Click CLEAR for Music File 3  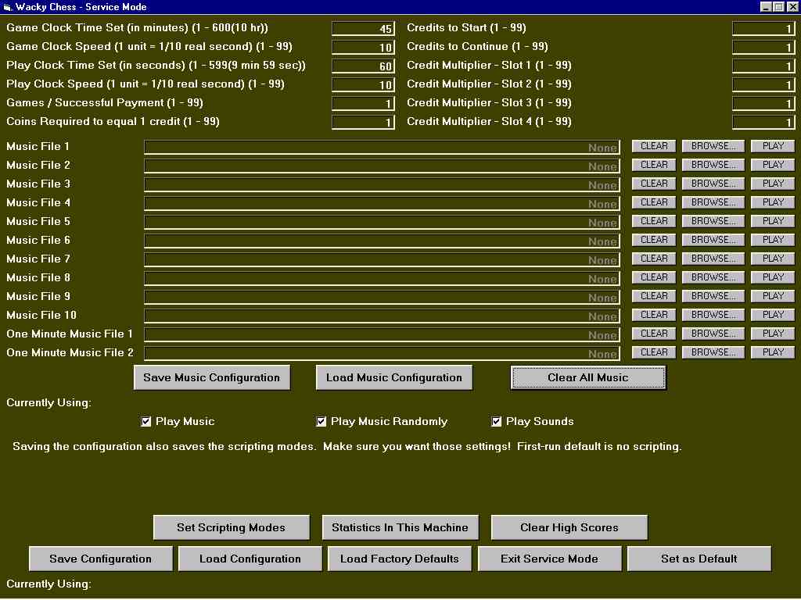coord(654,184)
